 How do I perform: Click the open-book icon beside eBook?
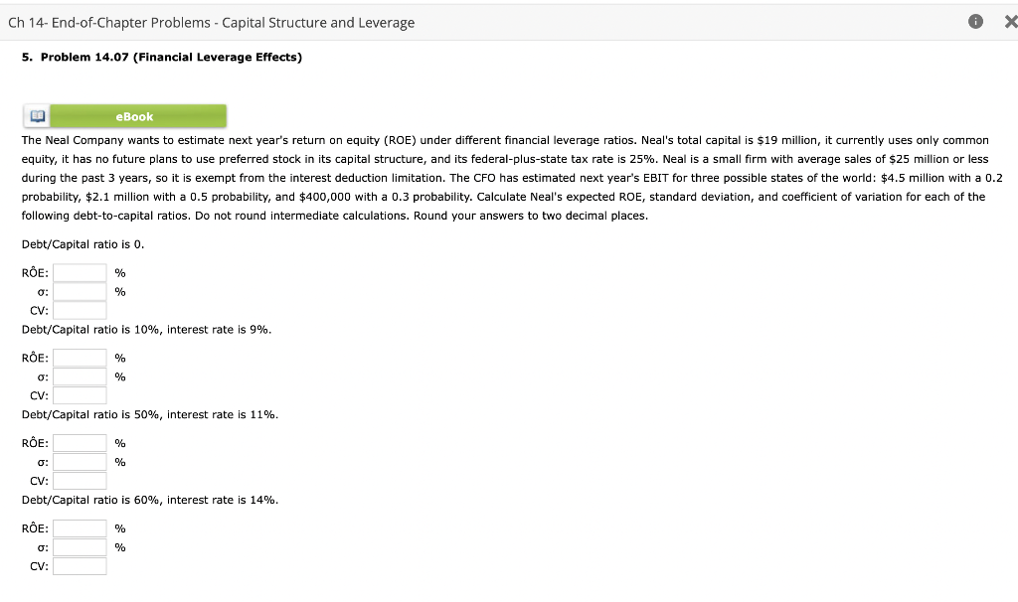click(36, 115)
